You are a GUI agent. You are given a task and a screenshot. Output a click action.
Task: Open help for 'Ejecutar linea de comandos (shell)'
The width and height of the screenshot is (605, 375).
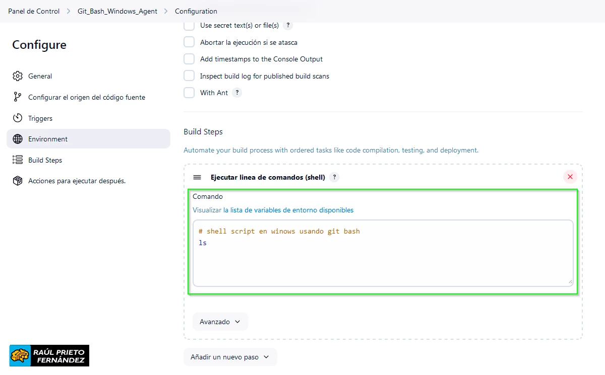pos(334,177)
